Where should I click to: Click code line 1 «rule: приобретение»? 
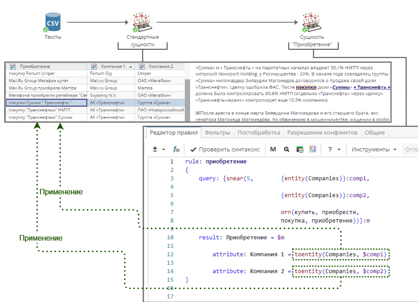(x=215, y=162)
